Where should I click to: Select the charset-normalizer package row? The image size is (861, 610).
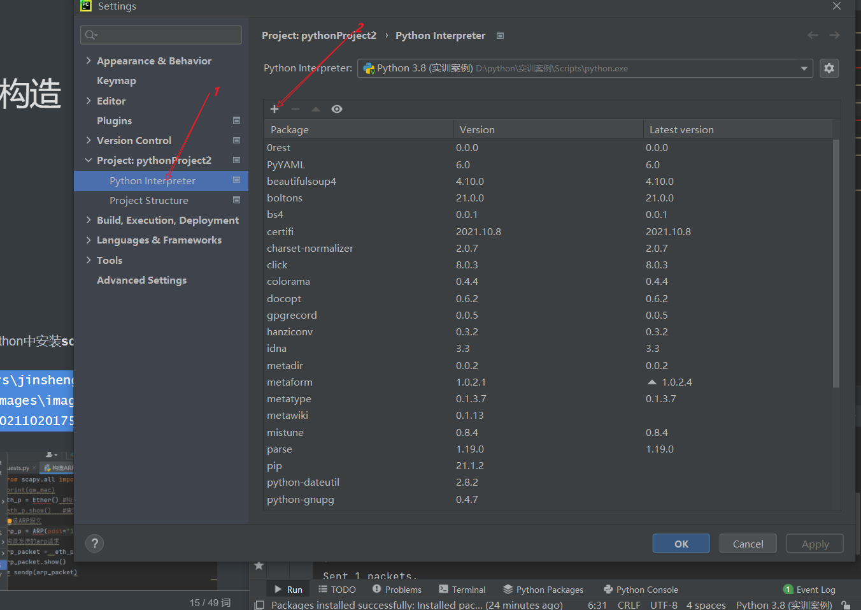pyautogui.click(x=548, y=248)
